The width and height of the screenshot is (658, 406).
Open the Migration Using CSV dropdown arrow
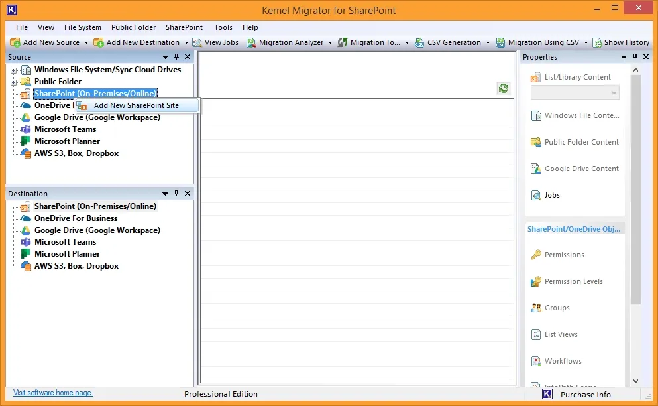[x=586, y=43]
